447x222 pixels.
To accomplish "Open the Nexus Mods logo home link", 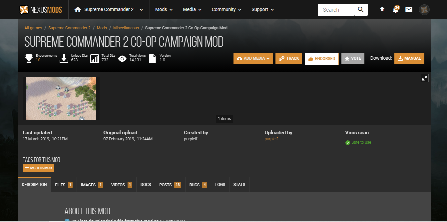I will coord(41,10).
